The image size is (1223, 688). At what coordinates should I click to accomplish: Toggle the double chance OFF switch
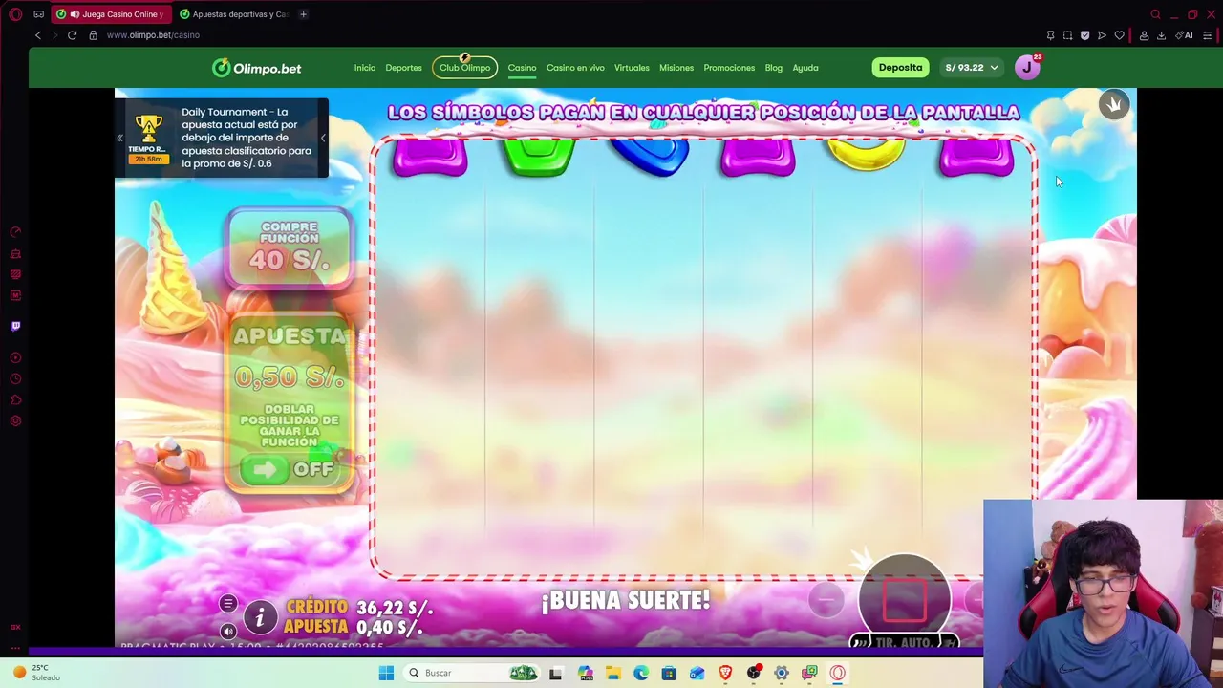pos(289,469)
